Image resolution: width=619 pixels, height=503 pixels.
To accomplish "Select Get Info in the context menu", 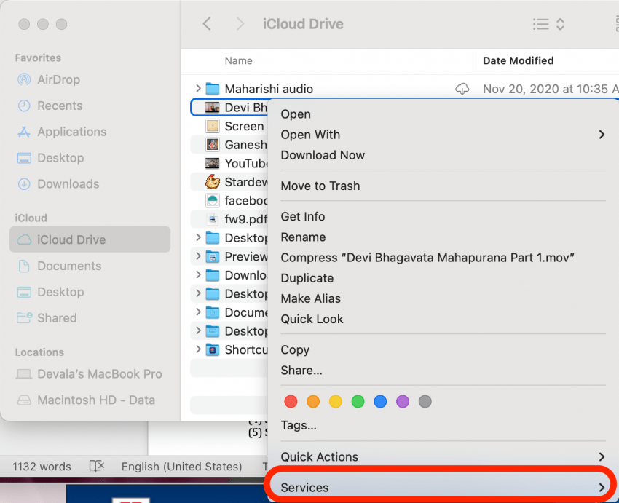I will click(303, 216).
